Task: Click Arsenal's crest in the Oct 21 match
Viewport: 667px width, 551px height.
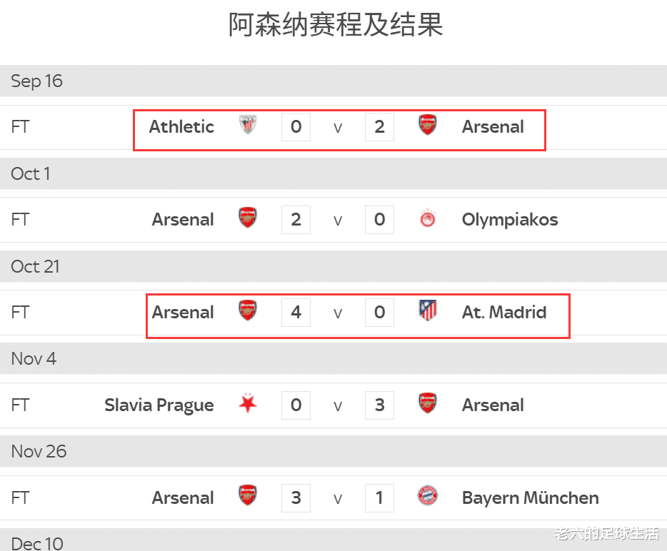Action: (248, 312)
